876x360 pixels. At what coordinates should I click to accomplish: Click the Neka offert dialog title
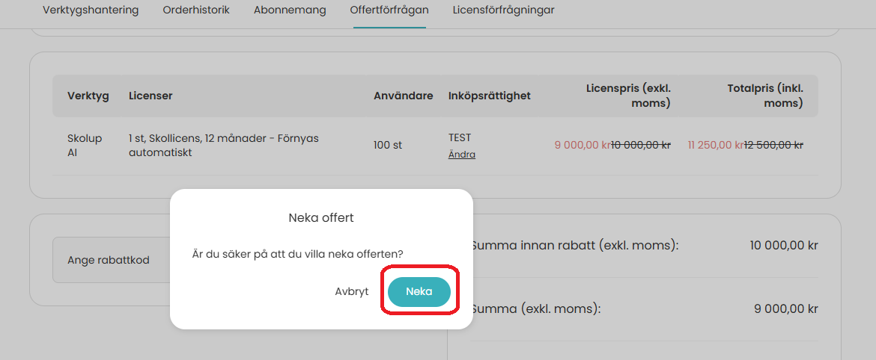(x=321, y=218)
